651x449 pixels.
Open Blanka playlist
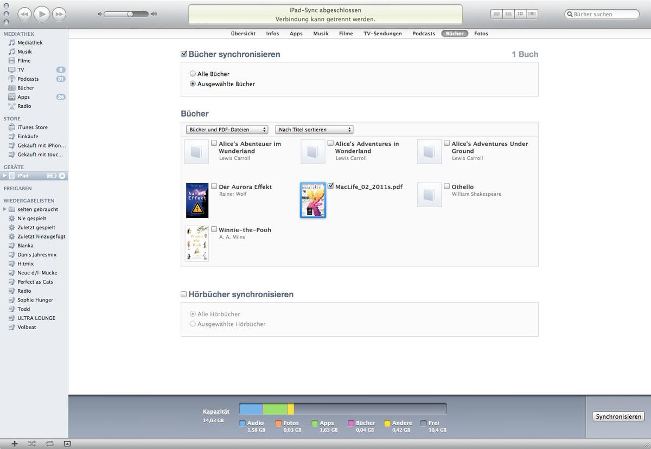coord(25,246)
